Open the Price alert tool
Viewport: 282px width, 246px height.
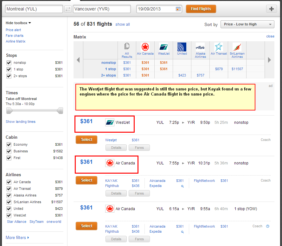(x=13, y=30)
